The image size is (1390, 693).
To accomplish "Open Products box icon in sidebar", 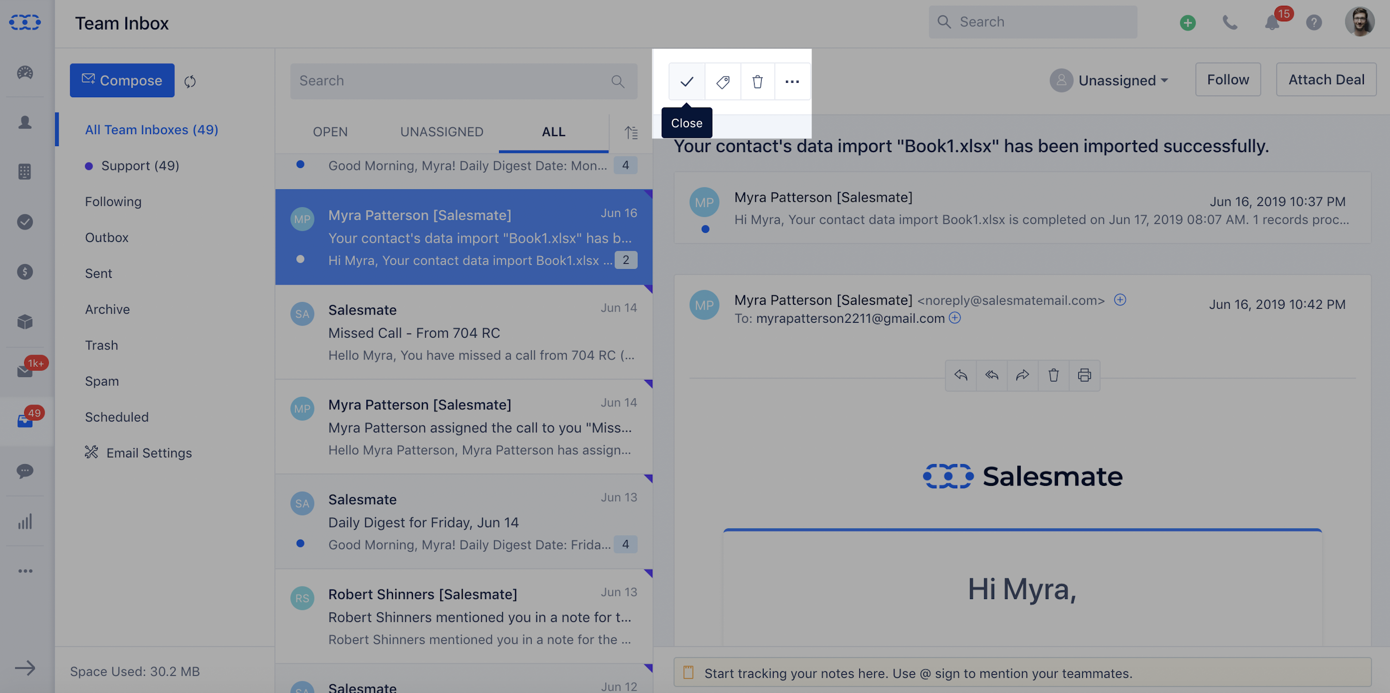I will click(x=25, y=322).
